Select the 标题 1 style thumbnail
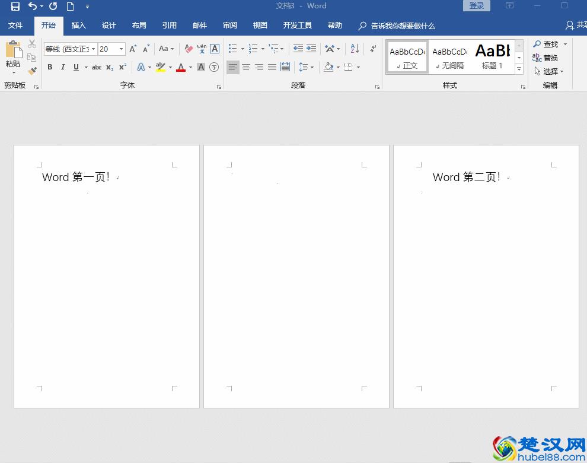The image size is (587, 463). 492,55
